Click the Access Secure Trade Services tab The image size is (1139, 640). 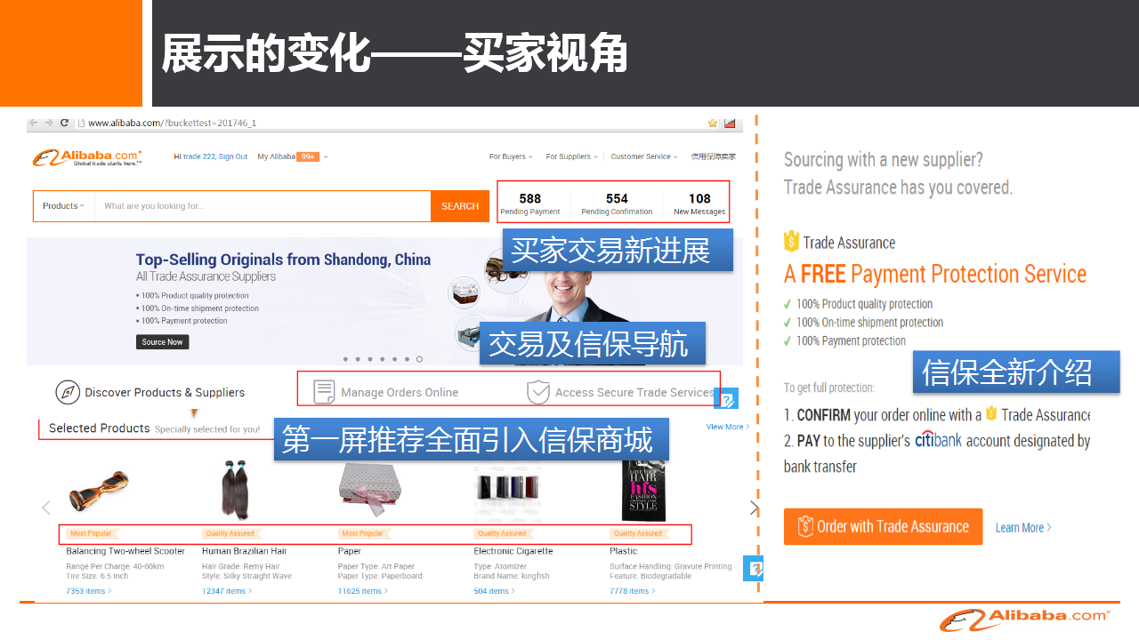[620, 392]
